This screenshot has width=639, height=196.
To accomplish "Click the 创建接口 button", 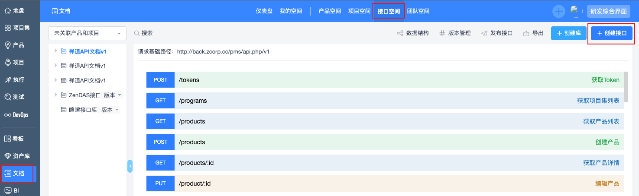I will point(612,33).
